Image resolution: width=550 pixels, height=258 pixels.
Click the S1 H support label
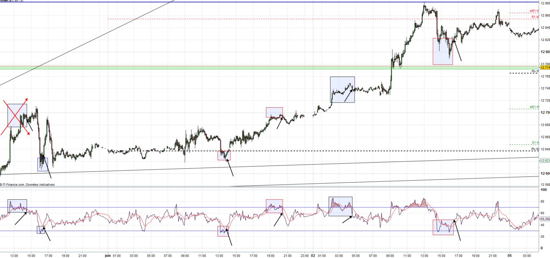click(535, 143)
